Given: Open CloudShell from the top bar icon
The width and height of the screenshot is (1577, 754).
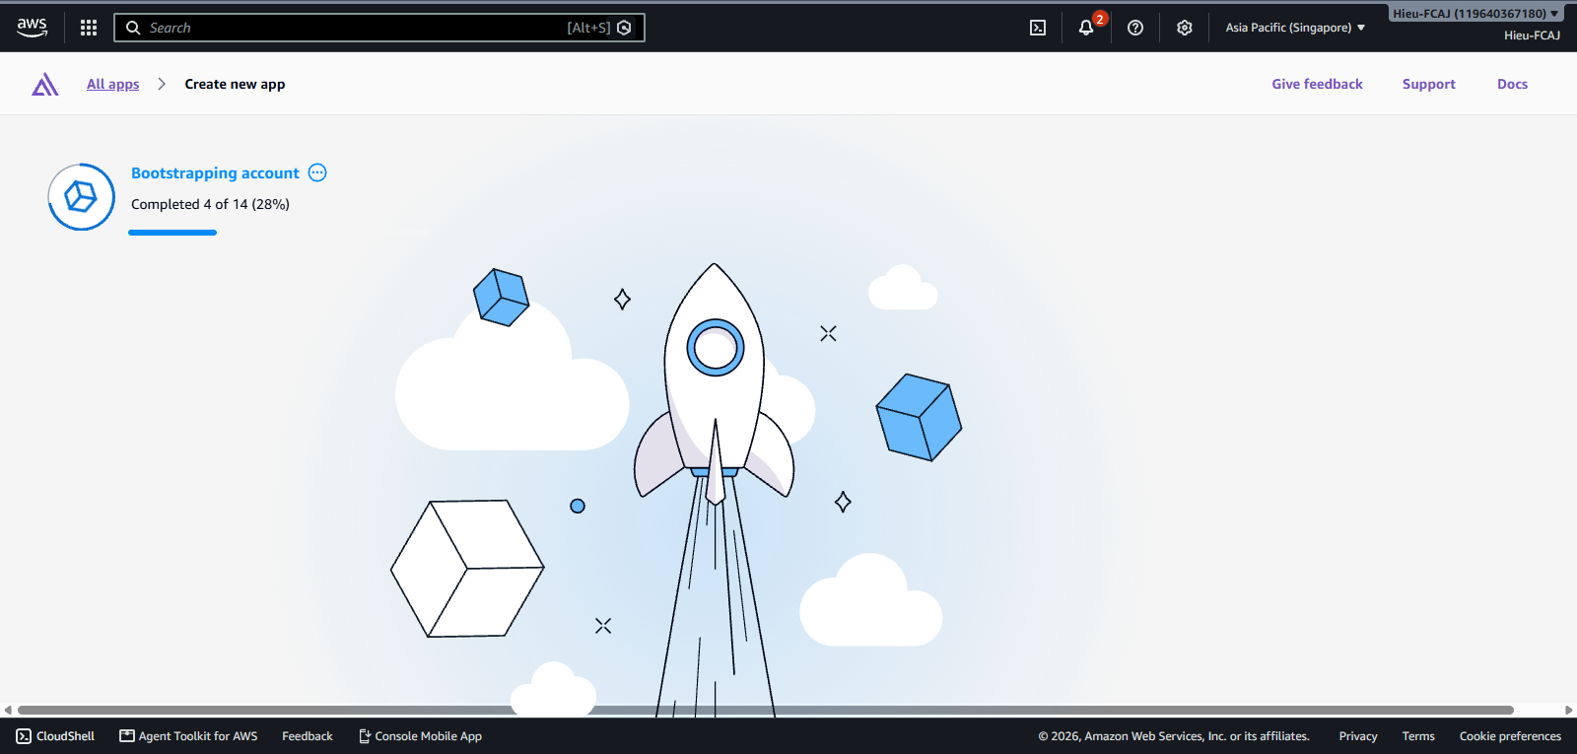Looking at the screenshot, I should coord(1038,28).
